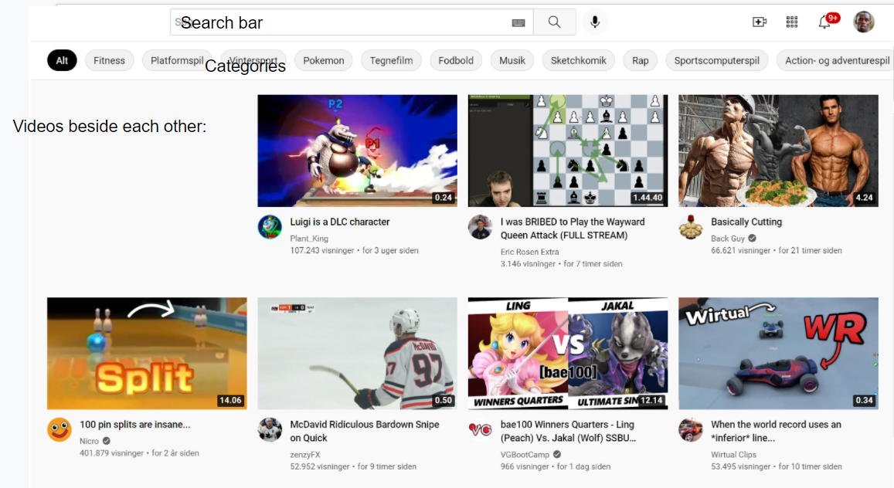Click the '401.879 visninger' view count text

click(x=112, y=453)
